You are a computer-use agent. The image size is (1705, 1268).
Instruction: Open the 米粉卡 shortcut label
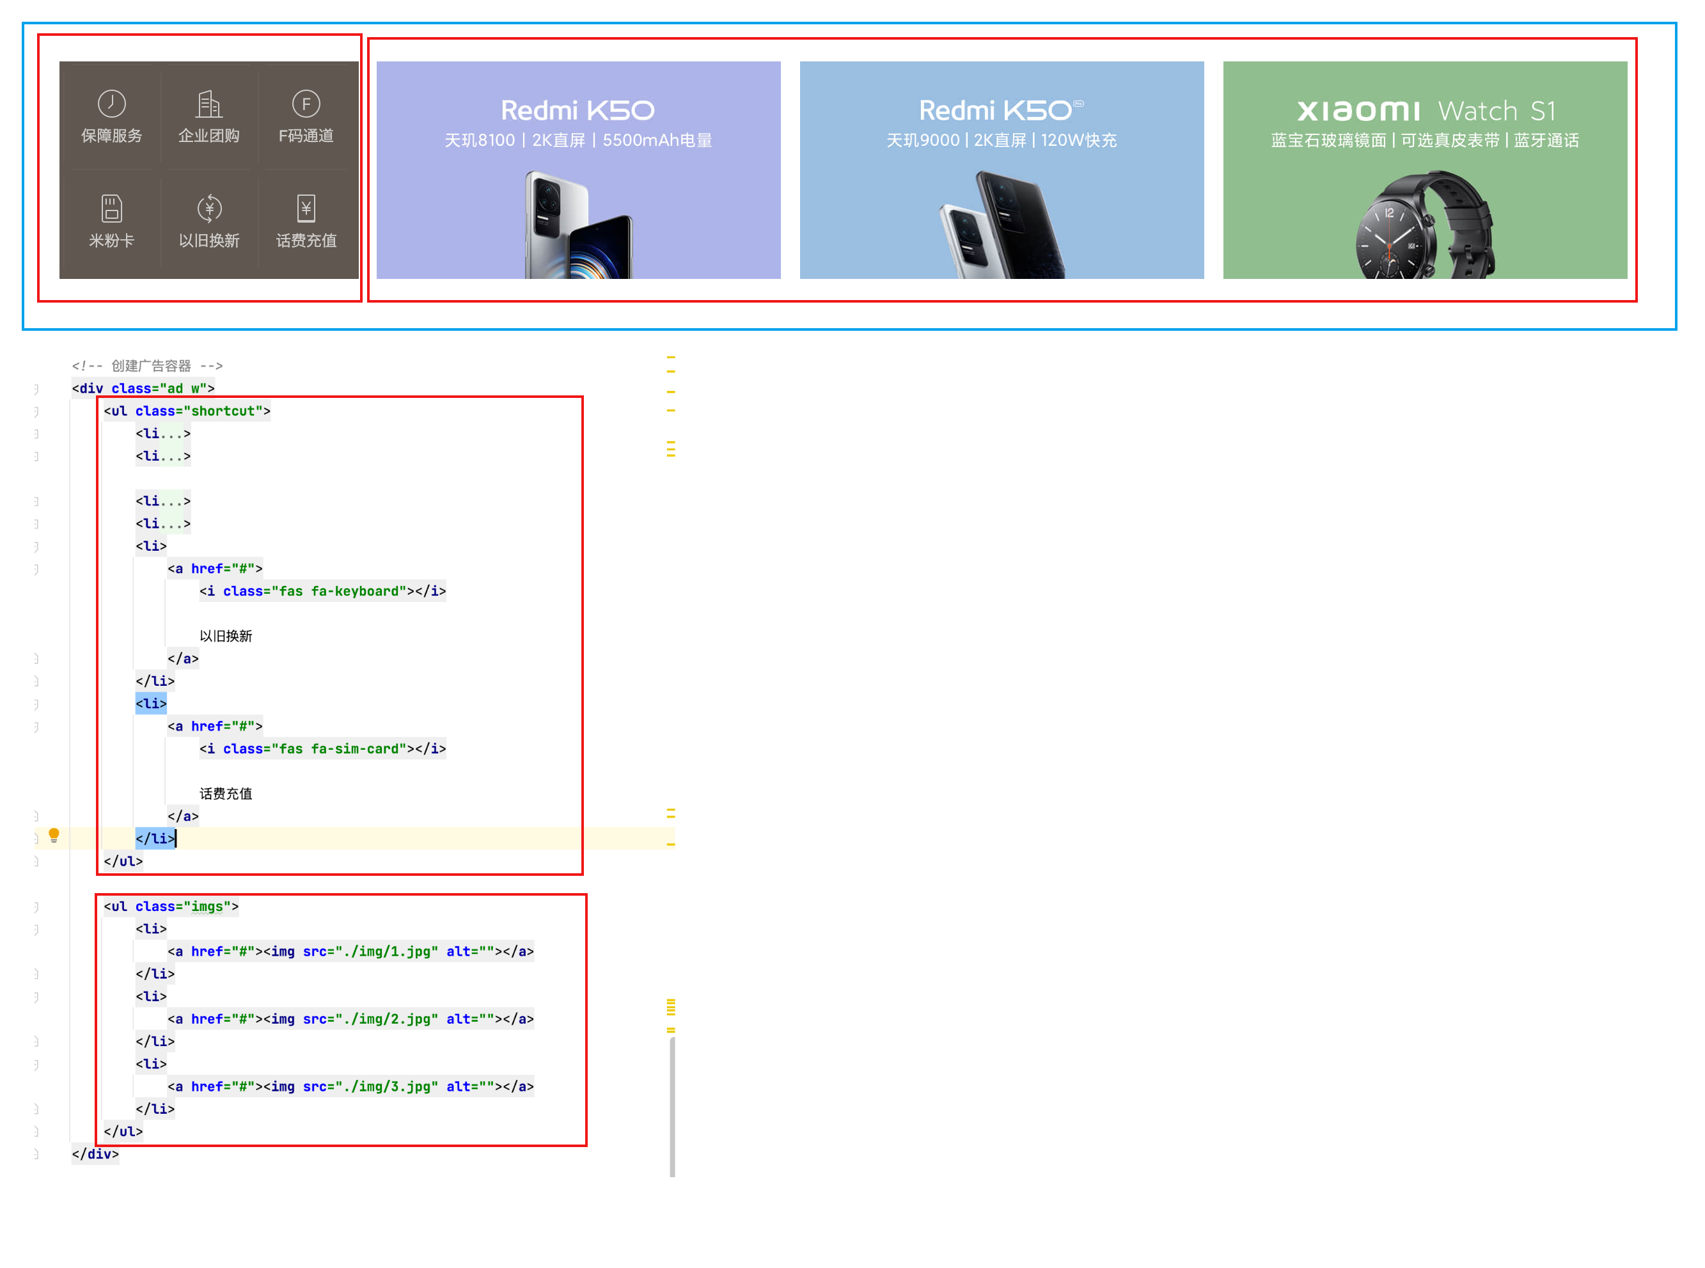pyautogui.click(x=112, y=241)
